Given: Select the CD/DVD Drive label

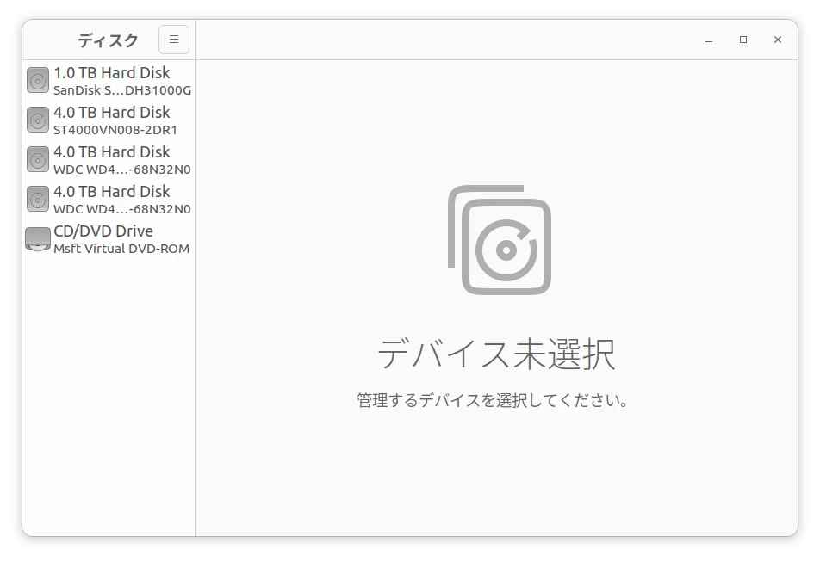Looking at the screenshot, I should (x=103, y=231).
